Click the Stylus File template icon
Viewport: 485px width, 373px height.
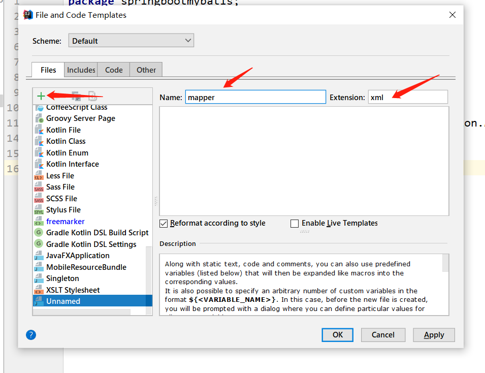tap(39, 210)
